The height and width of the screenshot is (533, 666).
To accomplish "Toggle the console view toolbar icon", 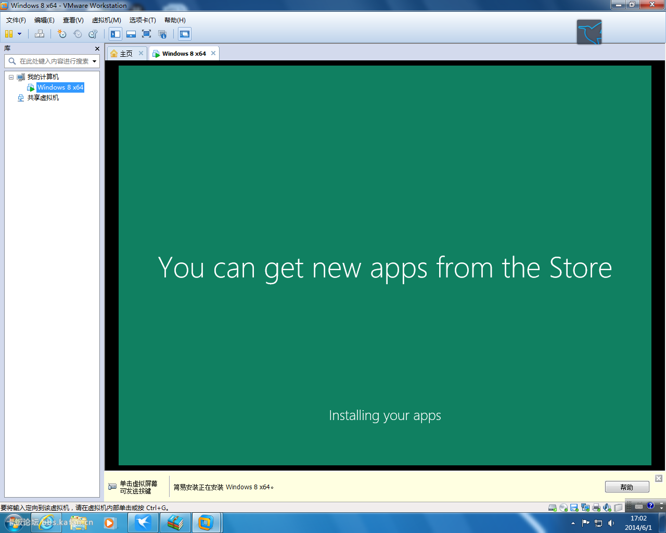I will [x=185, y=34].
